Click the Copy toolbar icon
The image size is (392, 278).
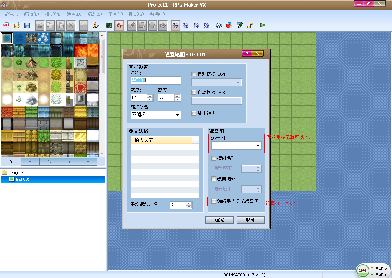tap(50, 25)
